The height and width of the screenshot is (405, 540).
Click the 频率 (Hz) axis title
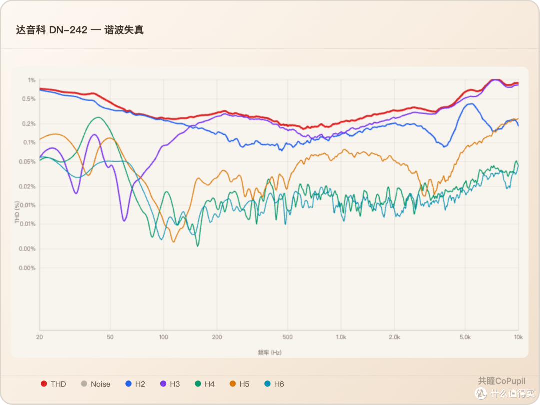click(270, 352)
